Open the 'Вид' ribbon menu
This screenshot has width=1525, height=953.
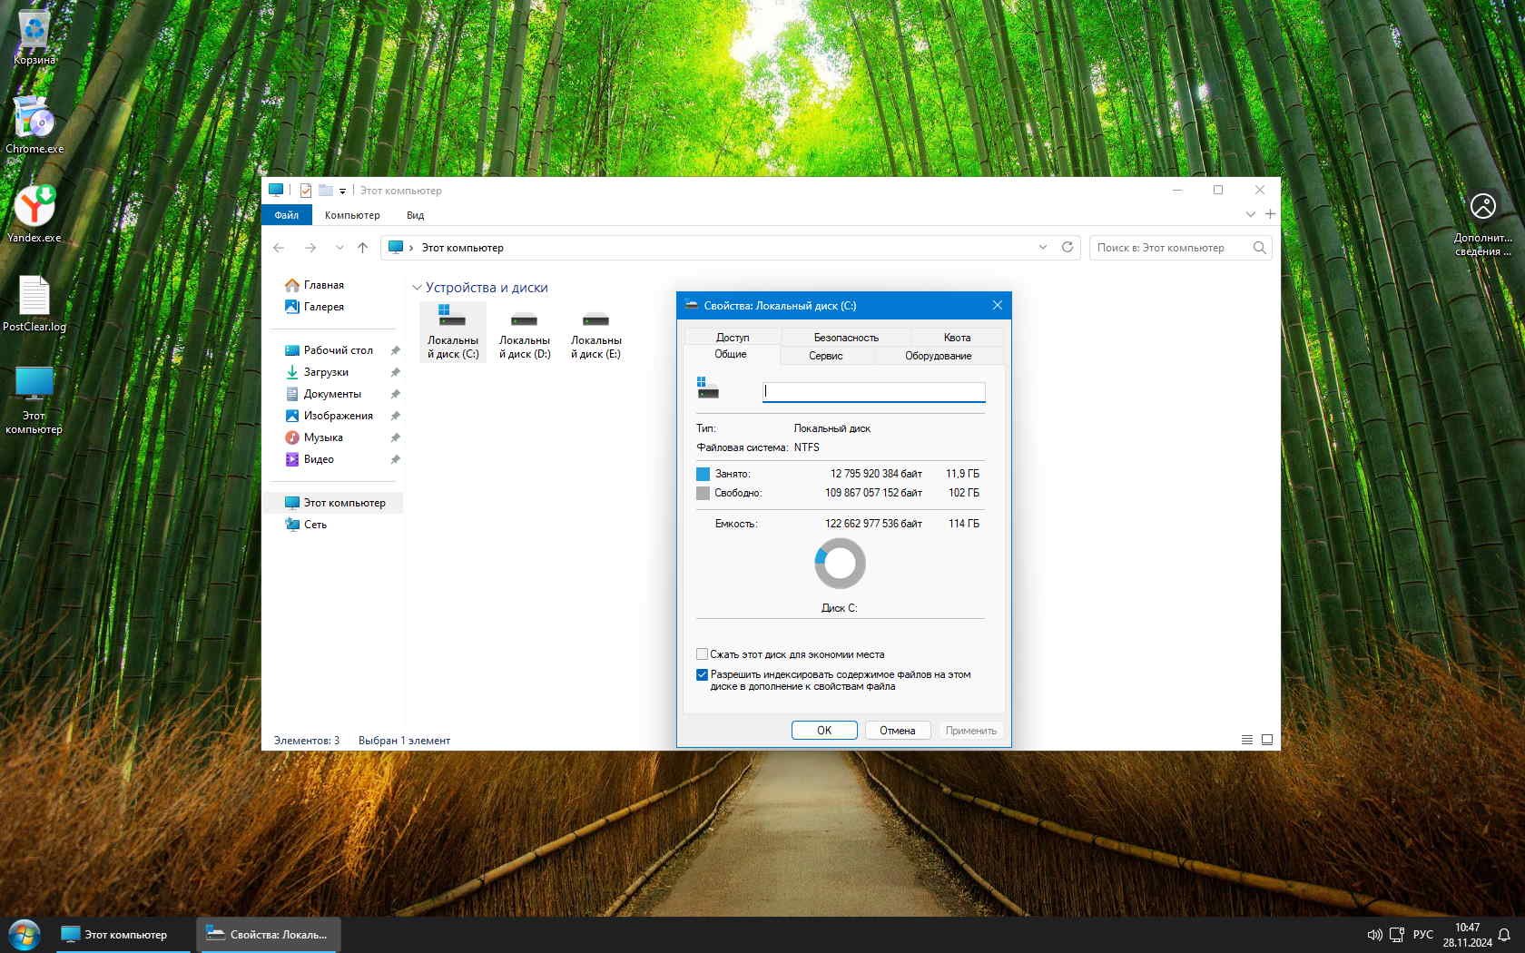pyautogui.click(x=415, y=215)
